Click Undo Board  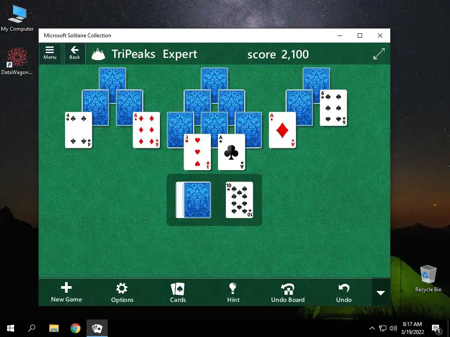(x=288, y=293)
